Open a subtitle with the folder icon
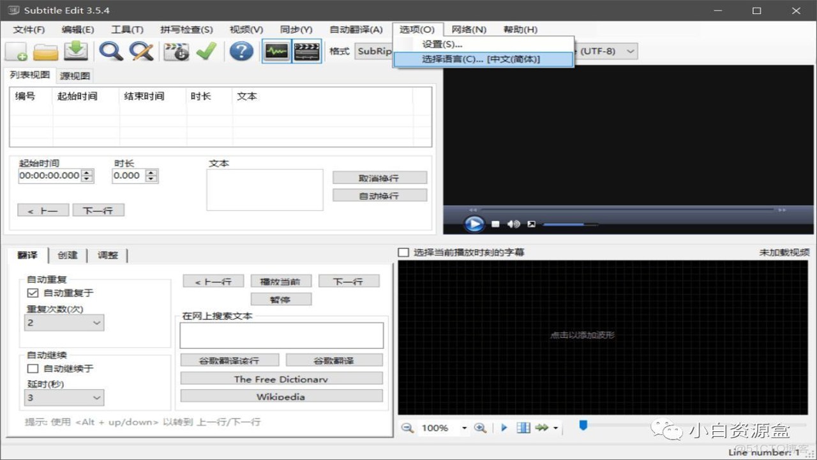The height and width of the screenshot is (460, 817). 46,51
